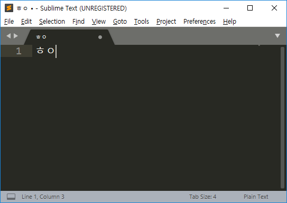Open the Goto menu
Screen dimensions: 287x203
pyautogui.click(x=120, y=22)
